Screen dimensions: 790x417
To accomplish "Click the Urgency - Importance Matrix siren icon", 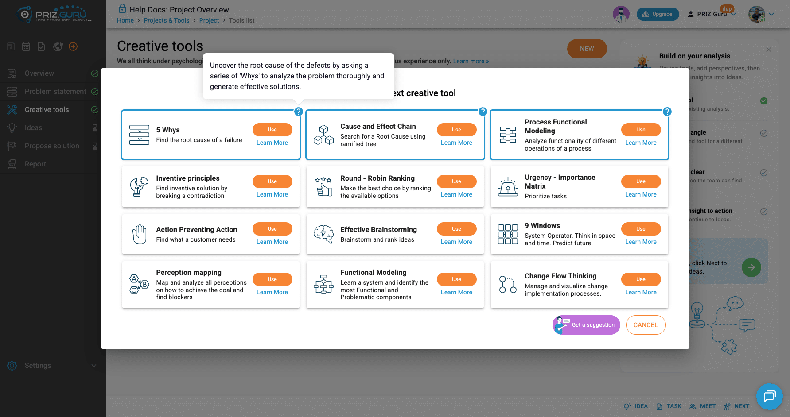I will (x=508, y=186).
